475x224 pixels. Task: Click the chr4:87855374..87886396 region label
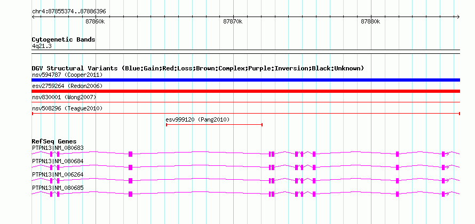(69, 12)
